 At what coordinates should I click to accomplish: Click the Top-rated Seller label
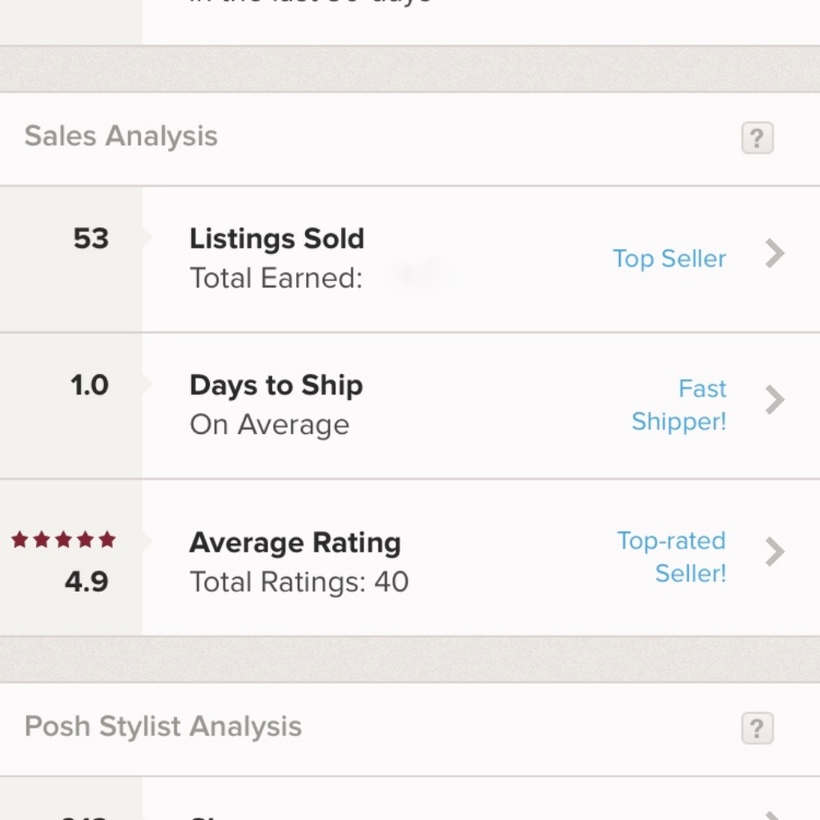[671, 558]
